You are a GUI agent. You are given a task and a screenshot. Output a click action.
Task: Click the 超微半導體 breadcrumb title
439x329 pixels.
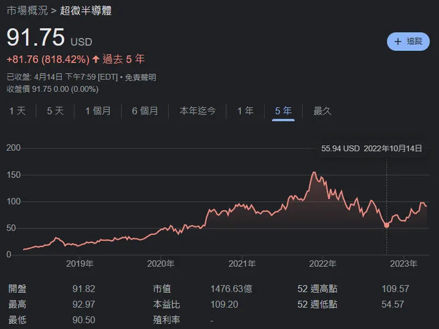point(85,11)
